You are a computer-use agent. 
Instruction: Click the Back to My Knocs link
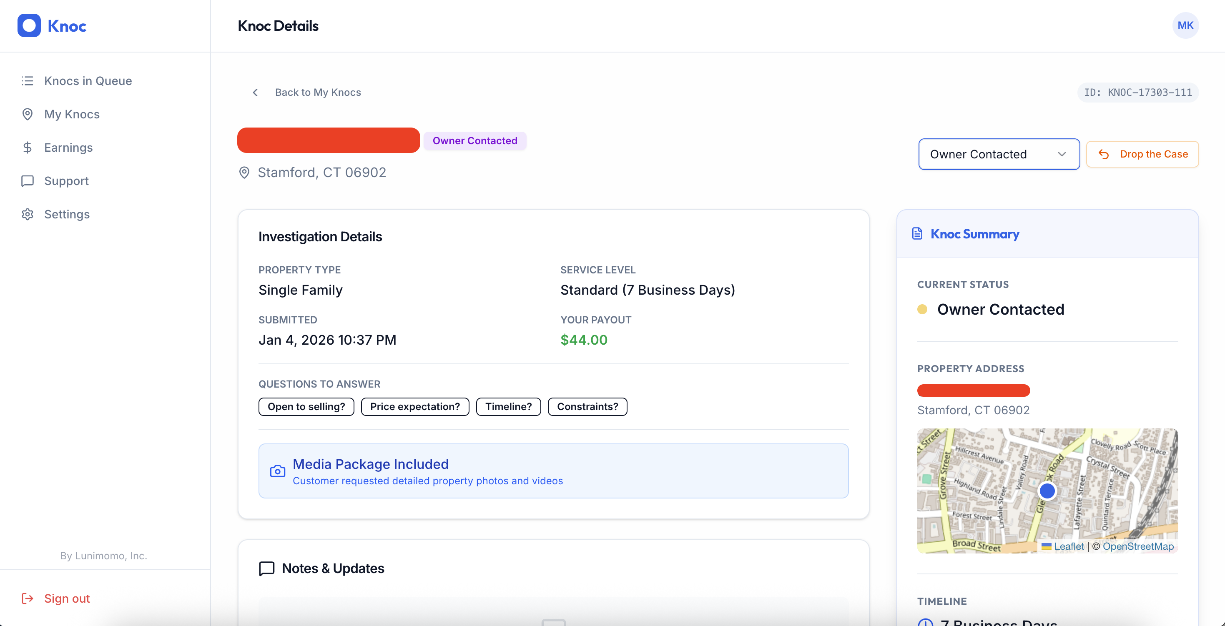[x=318, y=92]
